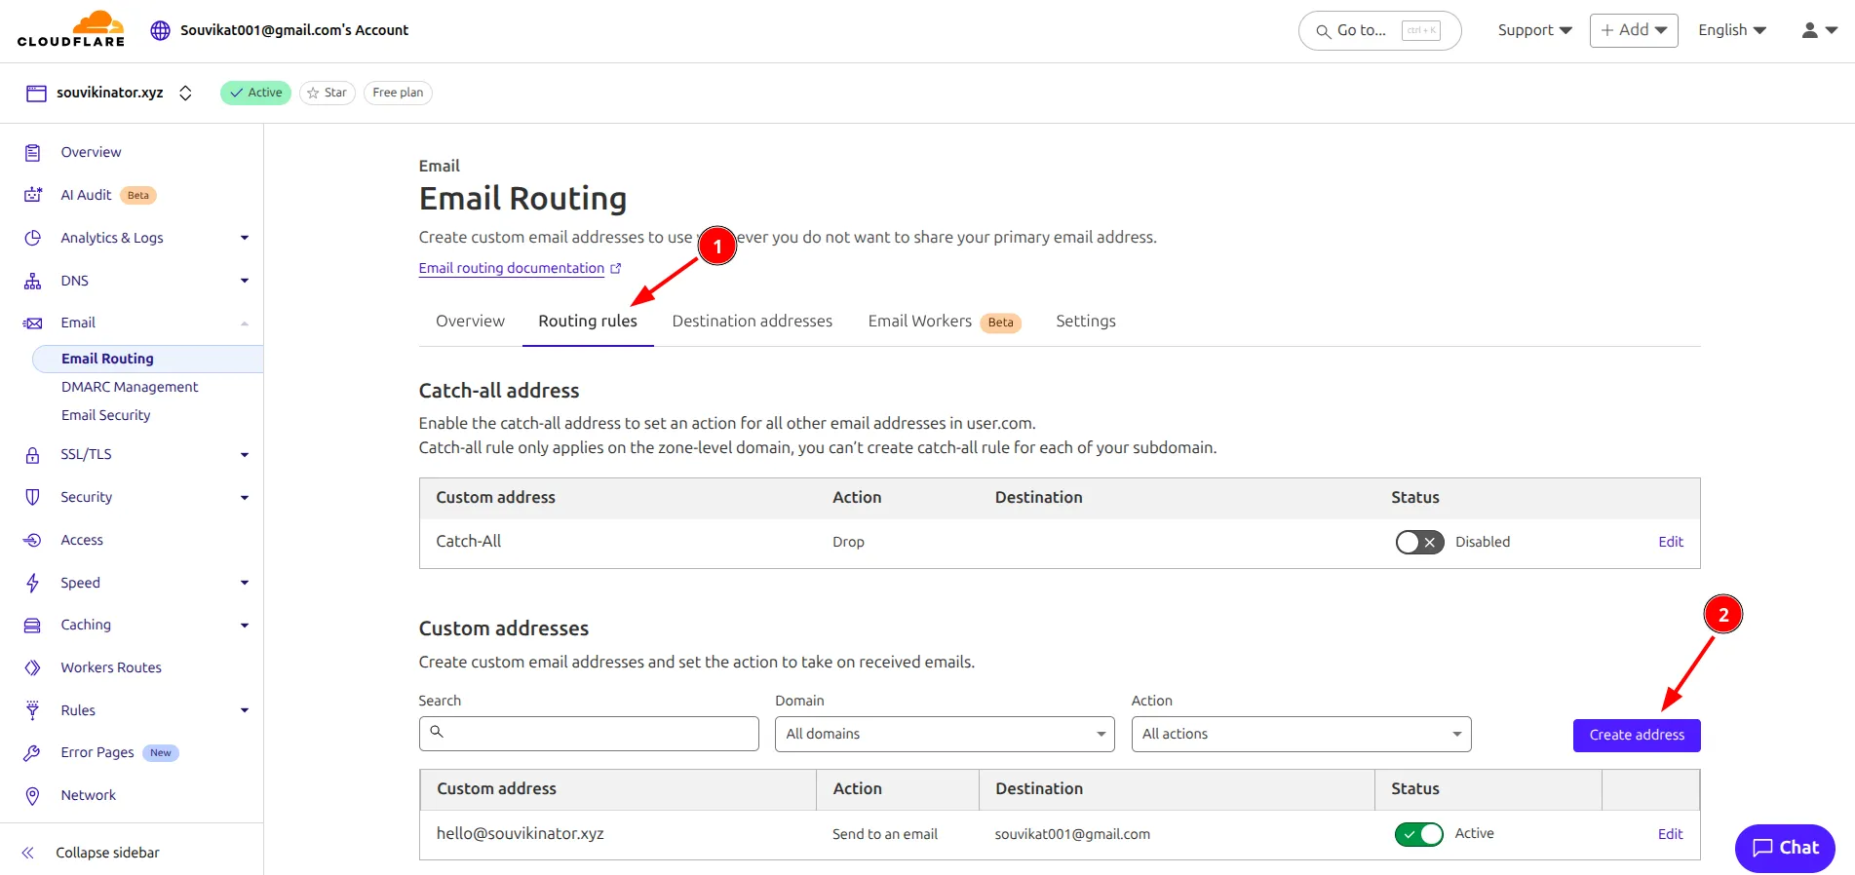Star the souvikinator.xyz domain
Screen dimensions: 1855x875
pyautogui.click(x=328, y=93)
